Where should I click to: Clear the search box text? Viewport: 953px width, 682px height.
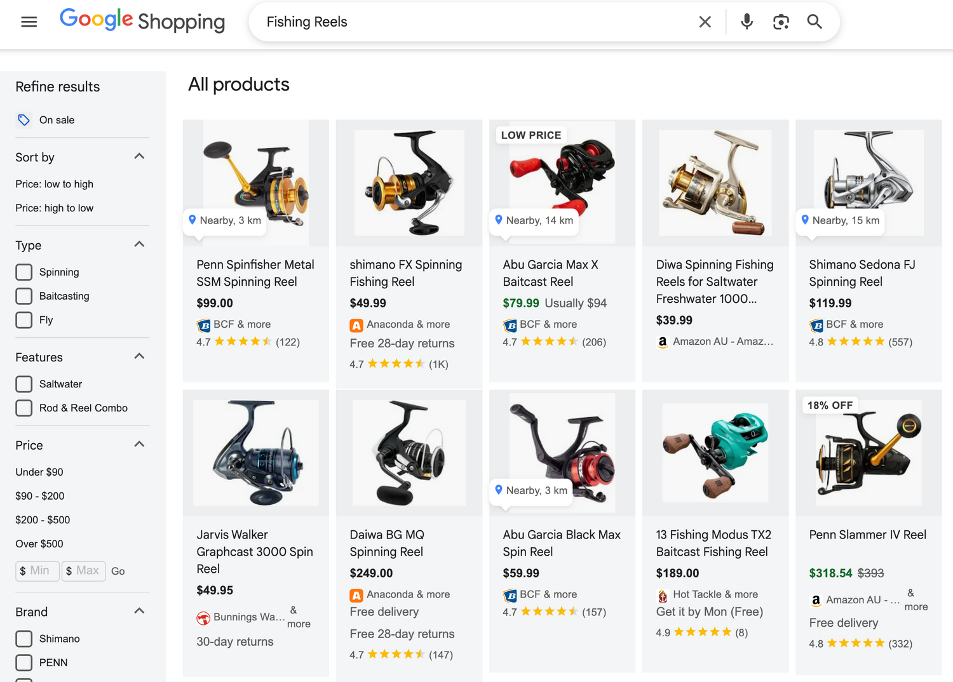[x=705, y=22]
